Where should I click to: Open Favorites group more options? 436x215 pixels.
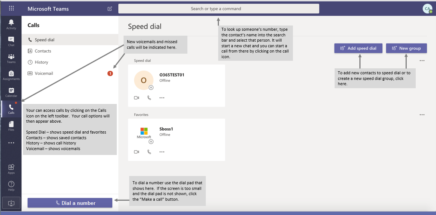click(422, 115)
